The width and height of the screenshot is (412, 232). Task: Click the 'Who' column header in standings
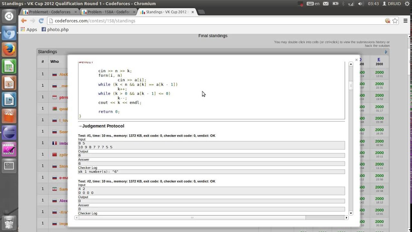54,62
